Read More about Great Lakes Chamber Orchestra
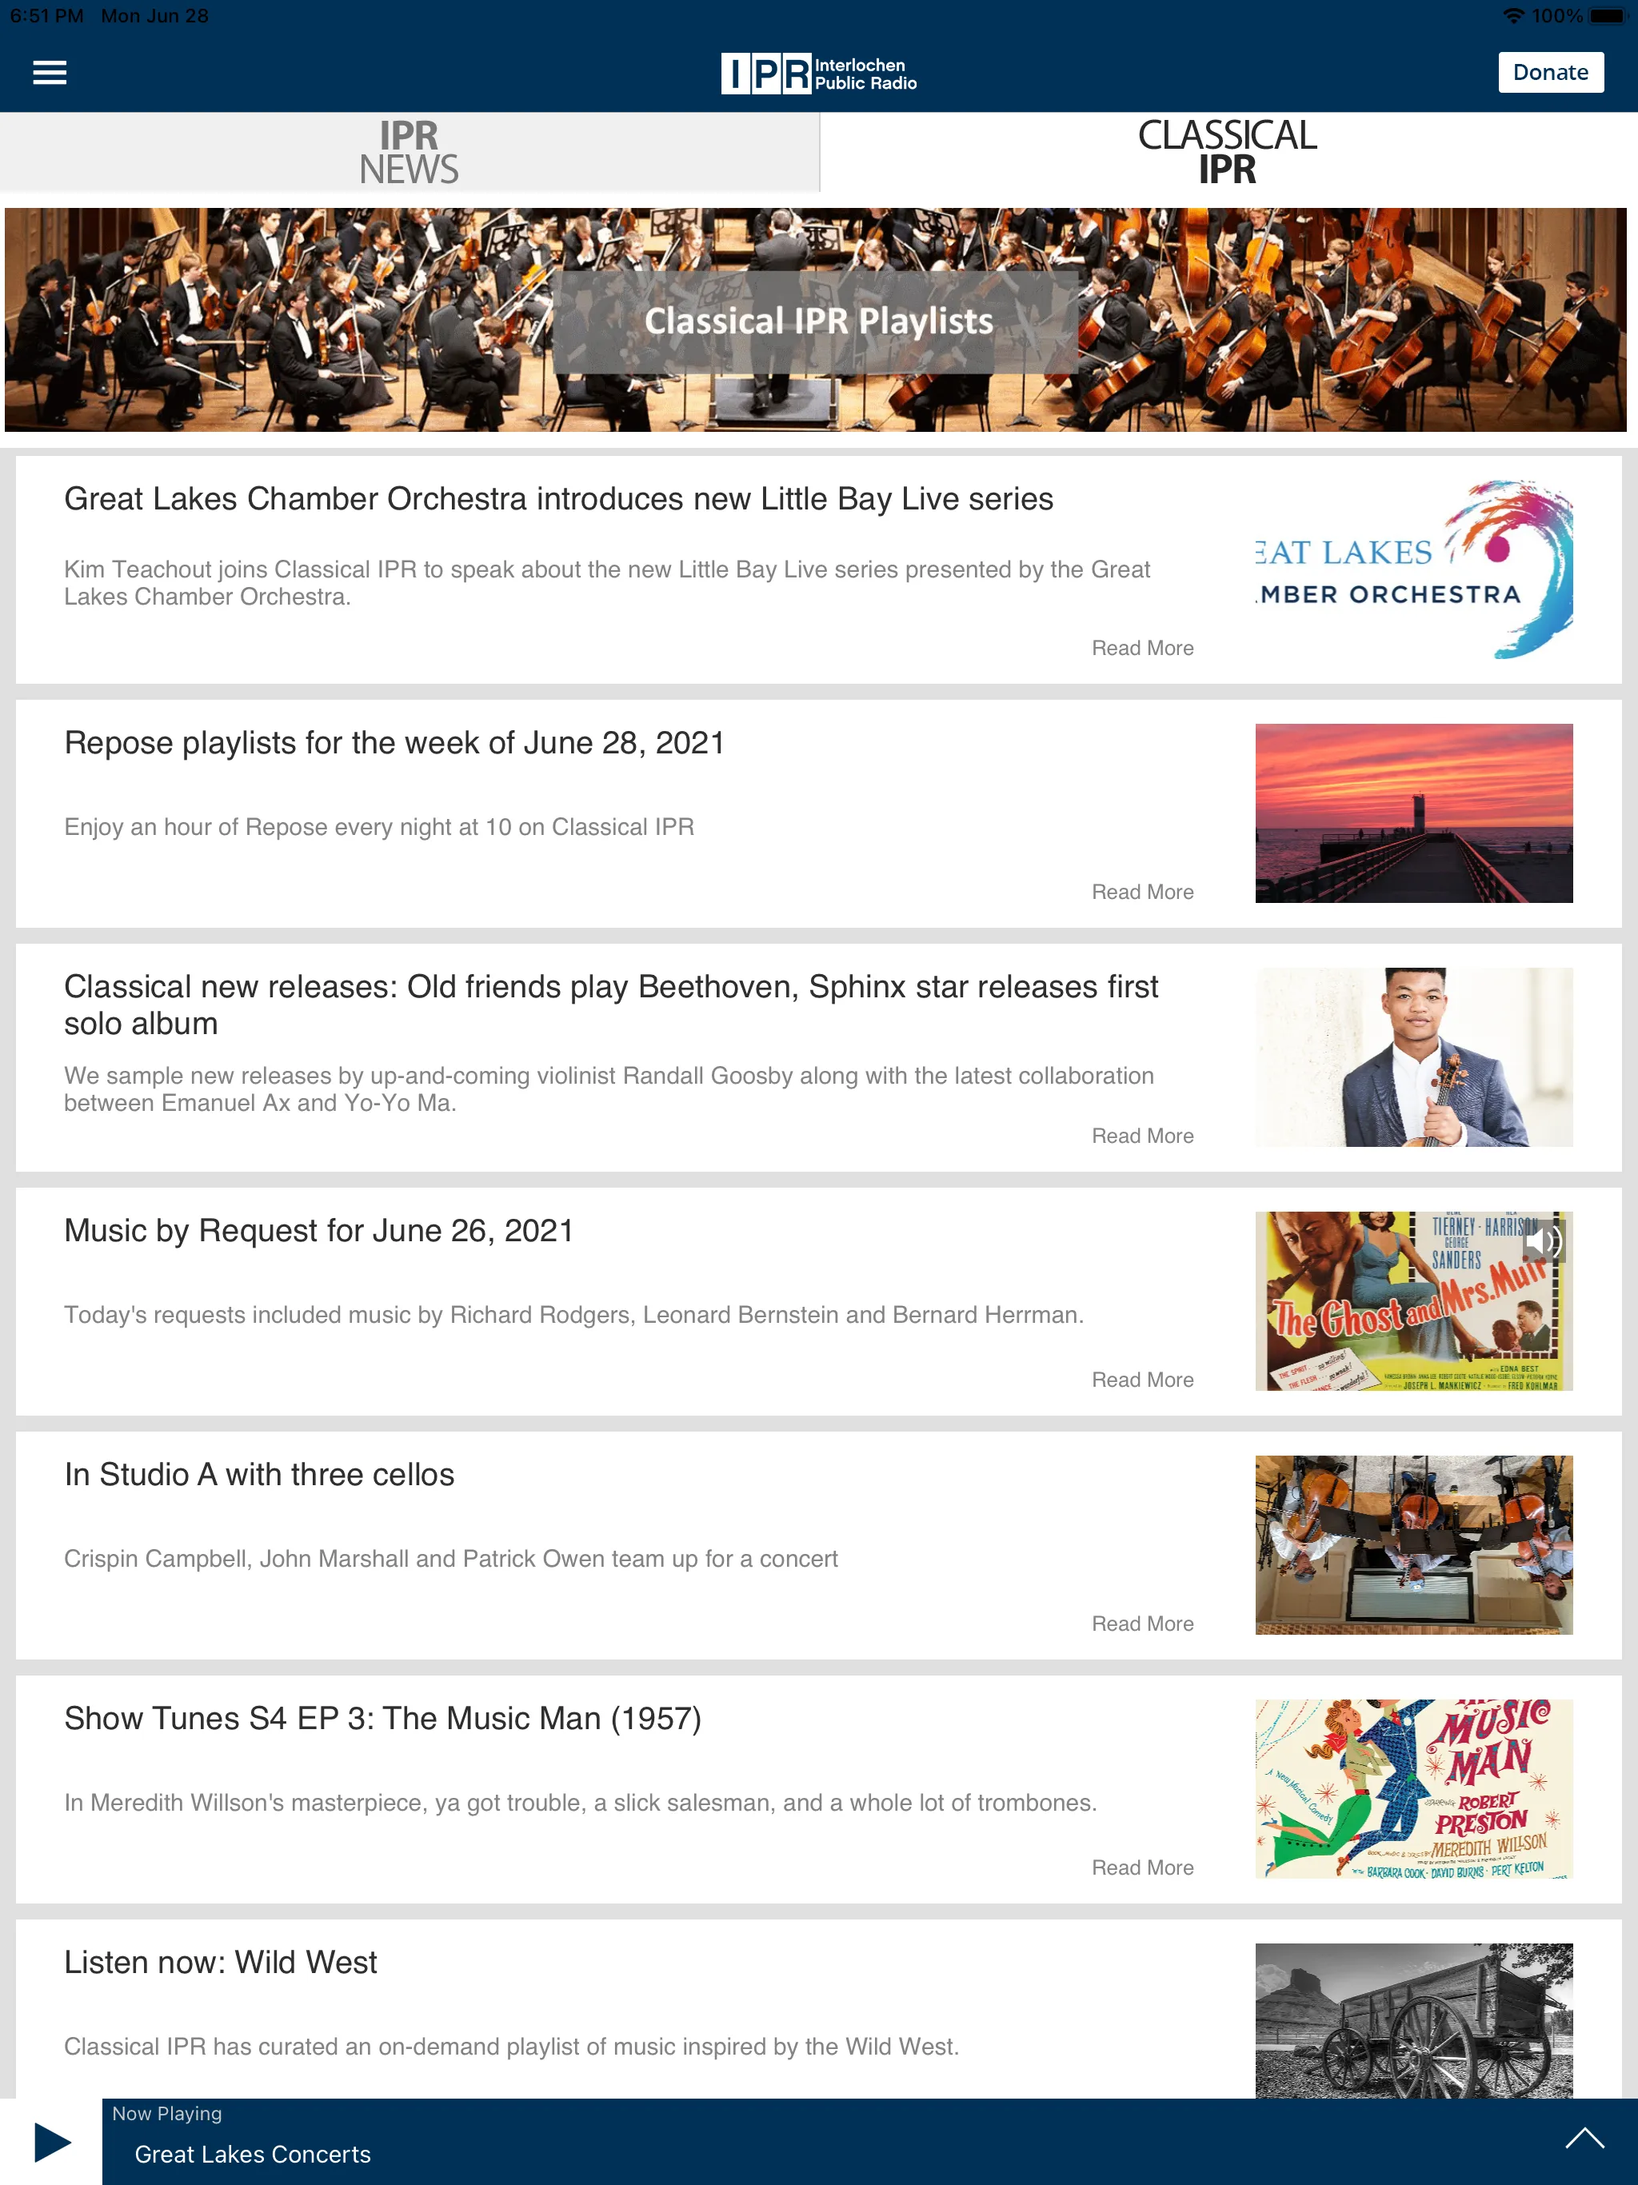This screenshot has width=1638, height=2185. click(1141, 647)
